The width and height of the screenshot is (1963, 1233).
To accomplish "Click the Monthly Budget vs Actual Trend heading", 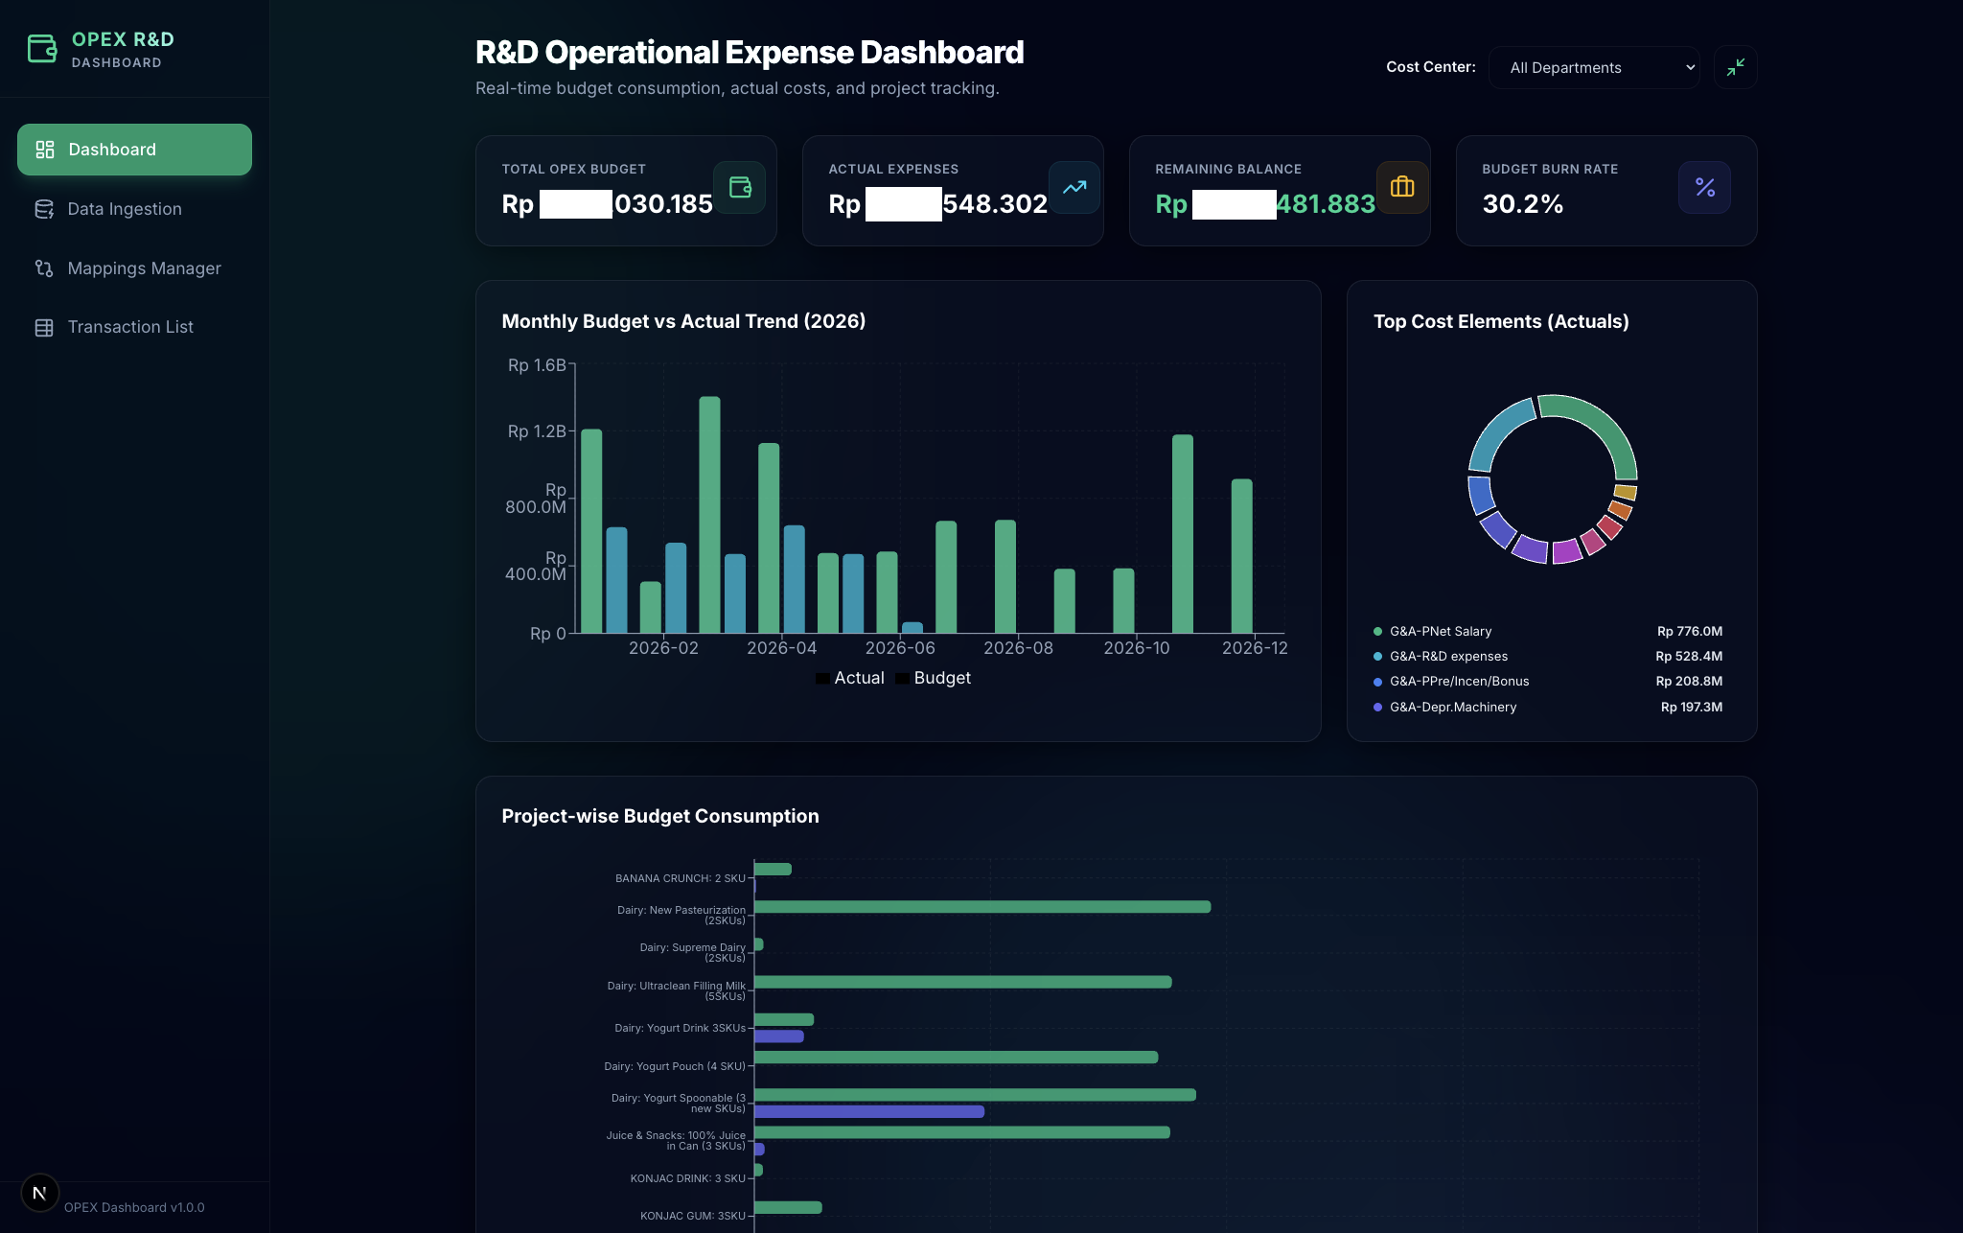I will 683,321.
